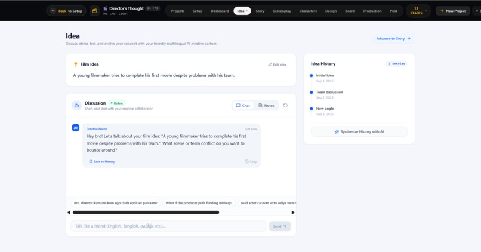Open the Projects tab

pyautogui.click(x=178, y=11)
